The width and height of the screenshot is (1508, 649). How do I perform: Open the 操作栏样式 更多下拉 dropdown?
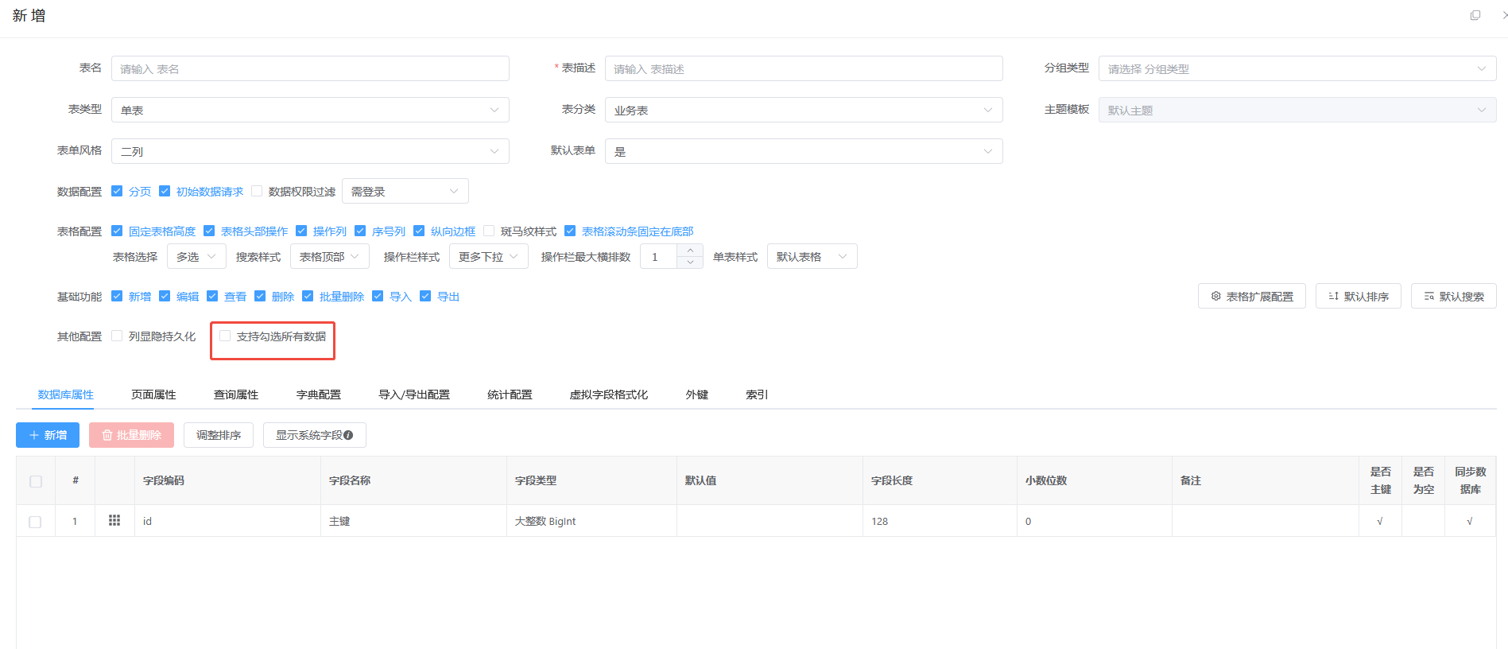[x=488, y=257]
